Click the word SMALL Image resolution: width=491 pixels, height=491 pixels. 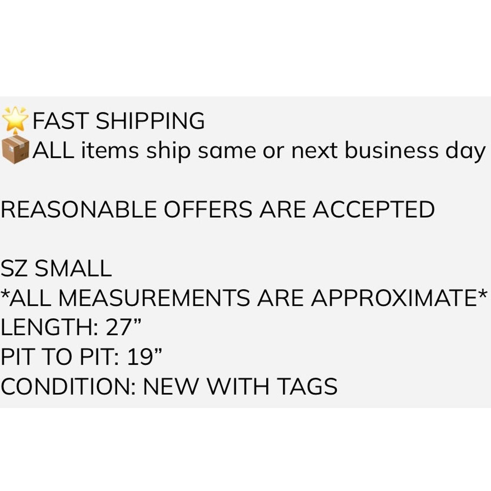pyautogui.click(x=73, y=268)
